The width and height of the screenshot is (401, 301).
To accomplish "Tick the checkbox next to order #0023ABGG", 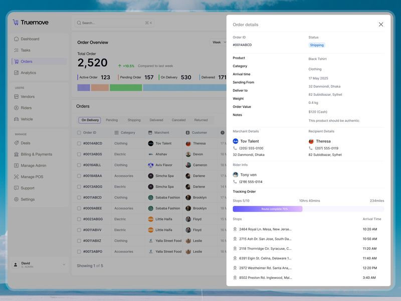I will [x=79, y=219].
